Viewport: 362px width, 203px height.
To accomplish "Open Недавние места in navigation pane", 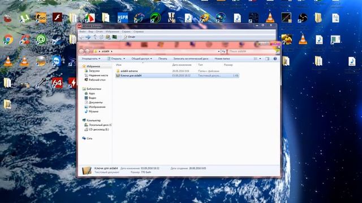I will (x=98, y=75).
